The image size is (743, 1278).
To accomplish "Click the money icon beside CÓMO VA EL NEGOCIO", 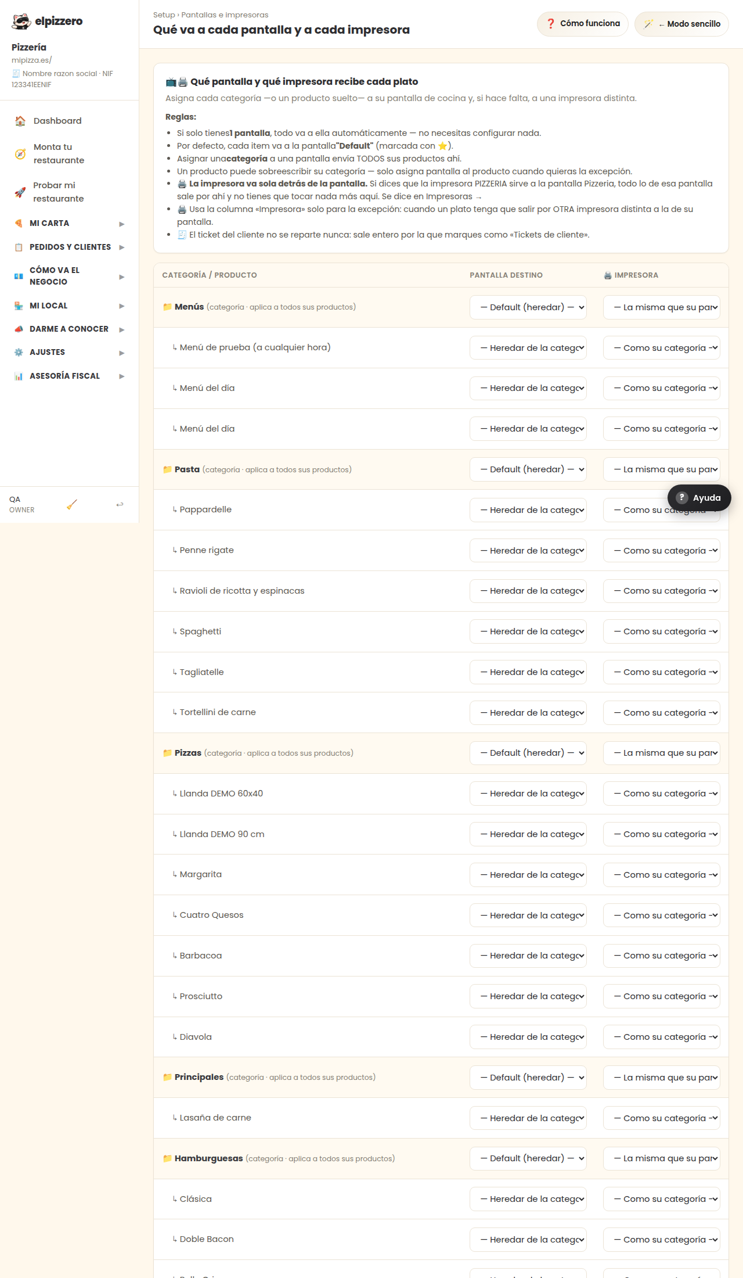I will pyautogui.click(x=19, y=276).
